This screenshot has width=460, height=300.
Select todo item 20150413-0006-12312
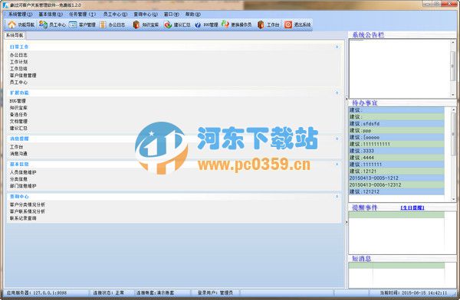[x=396, y=185]
